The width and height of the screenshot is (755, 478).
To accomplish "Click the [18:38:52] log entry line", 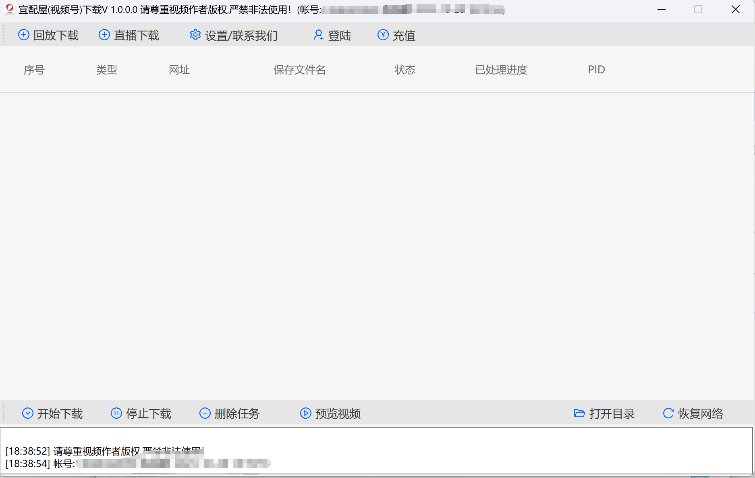I will click(x=105, y=451).
